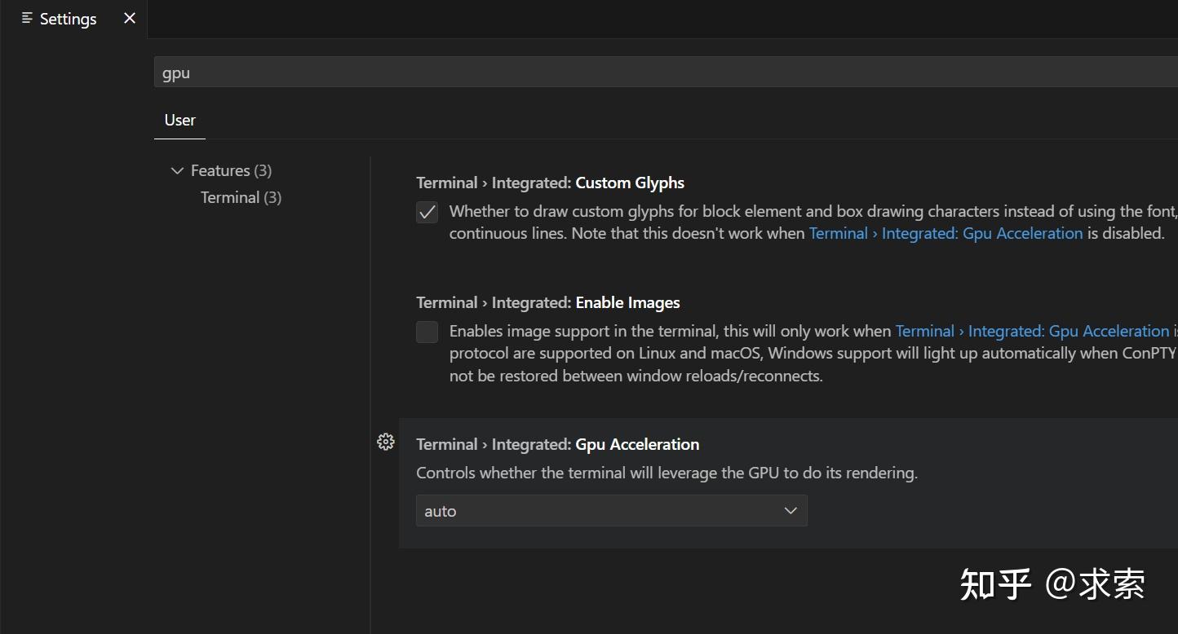Click the gear icon beside Gpu Acceleration setting

(386, 442)
